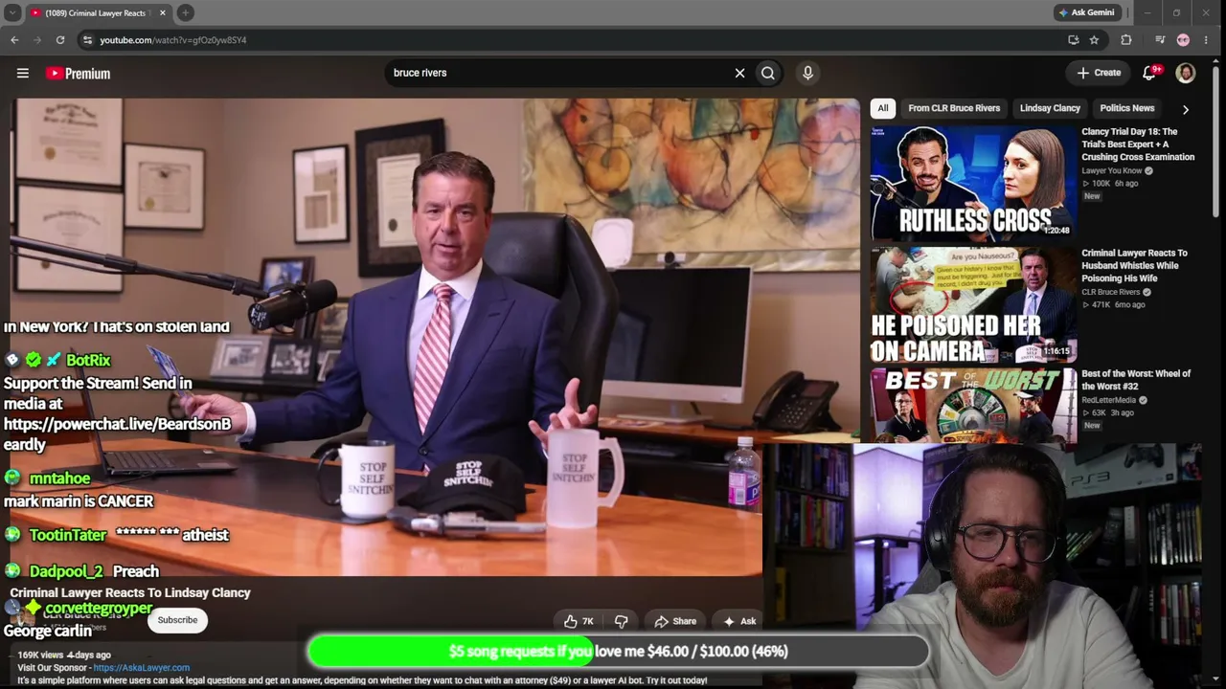Click the chat username mntahoe
1226x689 pixels.
[59, 478]
